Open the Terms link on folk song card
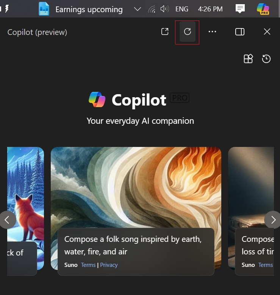This screenshot has height=295, width=280. [88, 265]
